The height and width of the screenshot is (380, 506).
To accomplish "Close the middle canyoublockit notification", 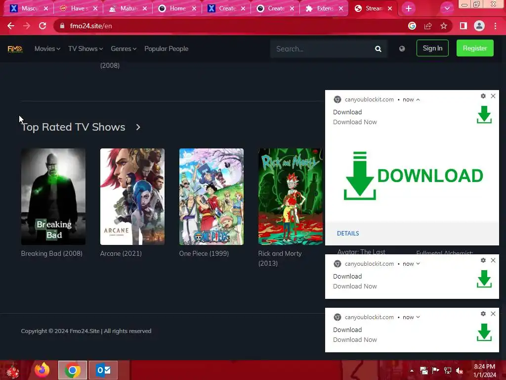I will tap(493, 260).
